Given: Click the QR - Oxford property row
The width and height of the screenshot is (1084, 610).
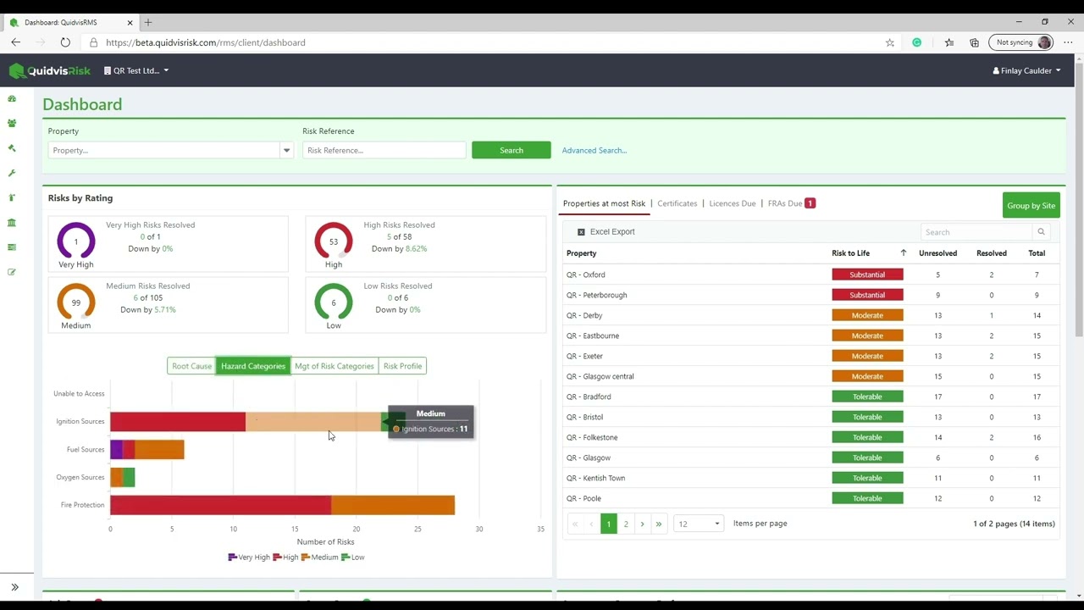Looking at the screenshot, I should click(812, 274).
